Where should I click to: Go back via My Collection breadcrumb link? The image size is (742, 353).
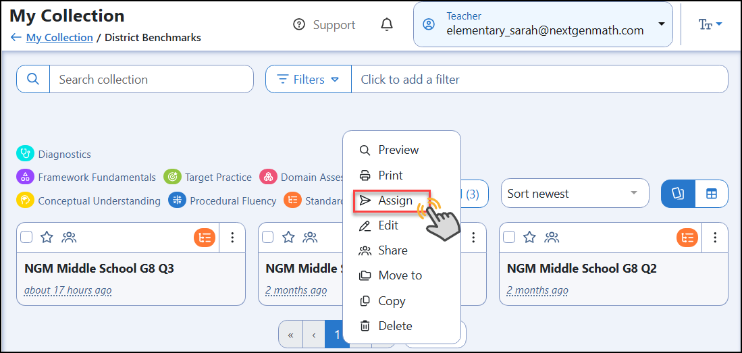click(x=59, y=37)
